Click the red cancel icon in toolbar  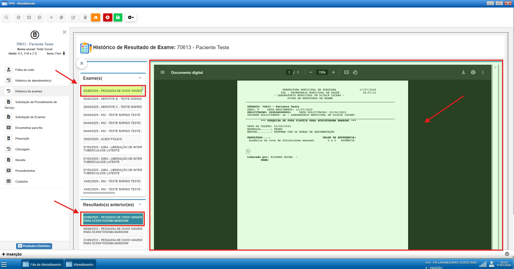(x=107, y=17)
